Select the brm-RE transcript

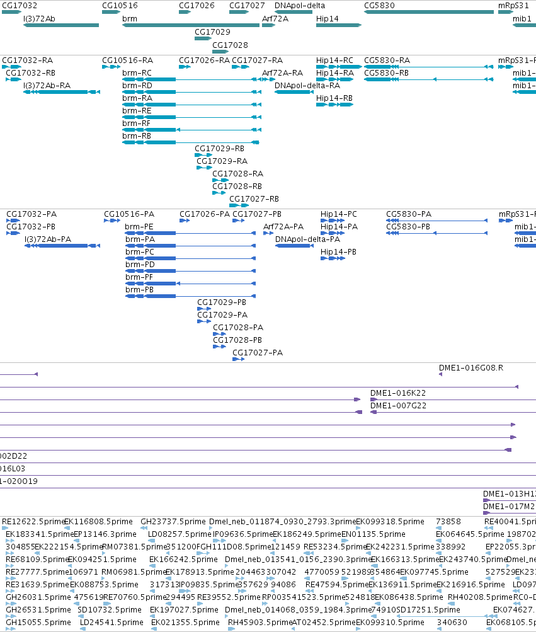[192, 117]
